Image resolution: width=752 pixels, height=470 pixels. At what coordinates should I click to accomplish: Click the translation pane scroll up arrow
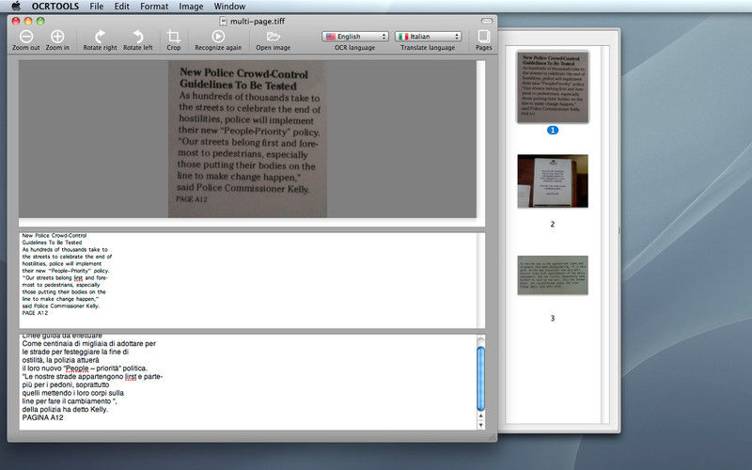point(480,415)
